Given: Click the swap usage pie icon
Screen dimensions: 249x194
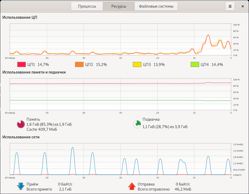Looking at the screenshot, I should [x=137, y=124].
